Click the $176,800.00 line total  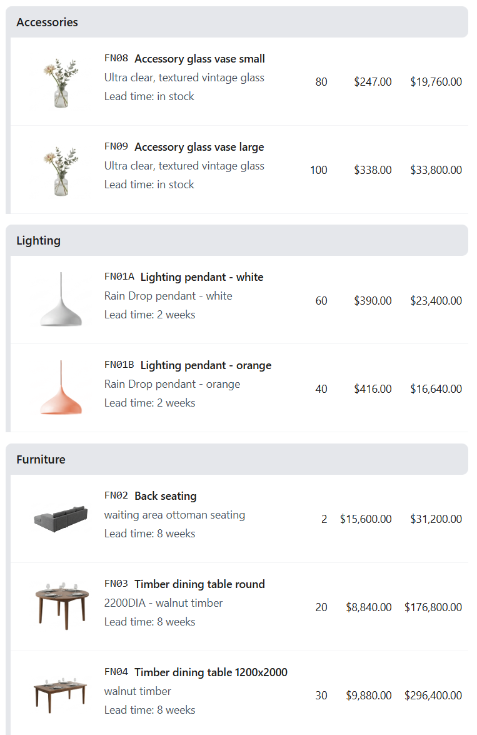tap(433, 607)
